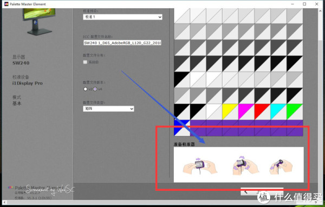Click the green color patch
This screenshot has width=325, height=207.
[295, 112]
